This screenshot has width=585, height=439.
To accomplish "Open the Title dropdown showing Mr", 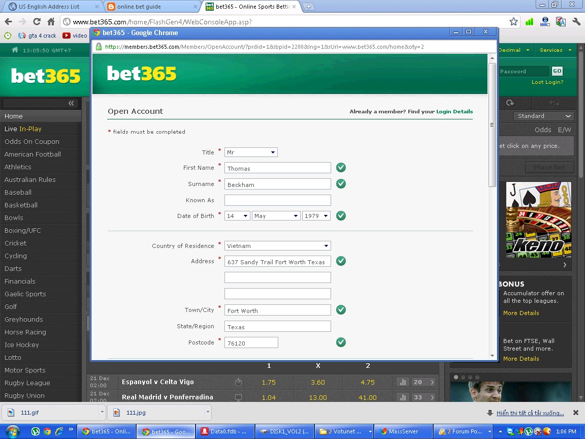I will pos(251,152).
